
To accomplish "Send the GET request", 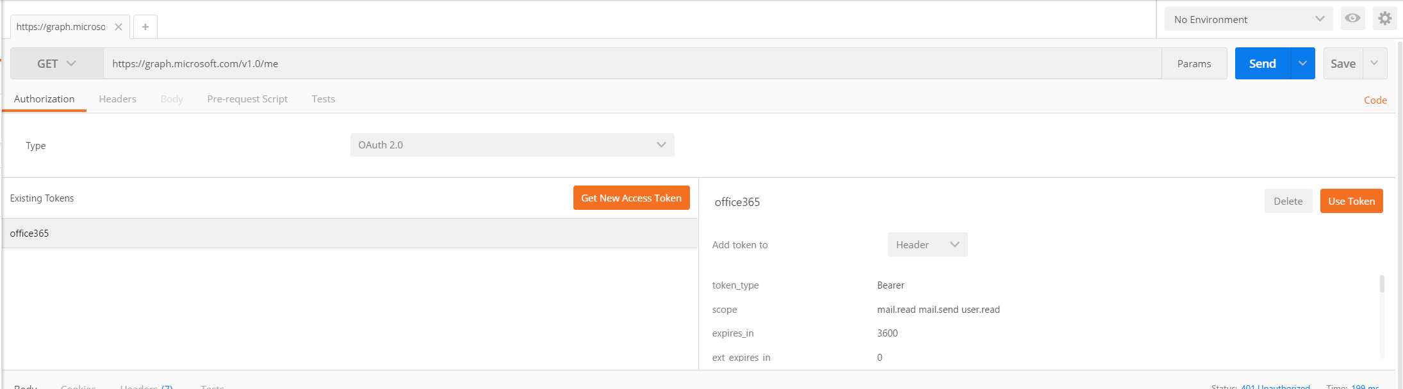I will (1262, 63).
